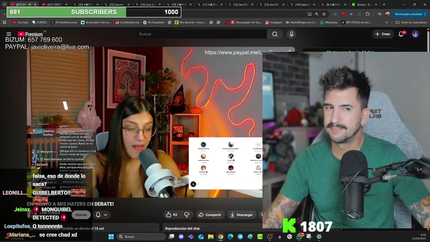The height and width of the screenshot is (242, 430).
Task: Click the red YouTube extension icon
Action: click(x=343, y=14)
